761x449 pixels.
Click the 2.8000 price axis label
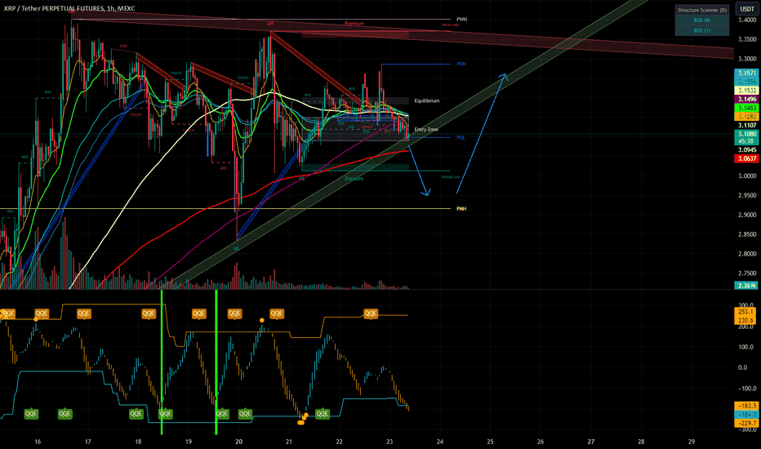click(x=747, y=254)
